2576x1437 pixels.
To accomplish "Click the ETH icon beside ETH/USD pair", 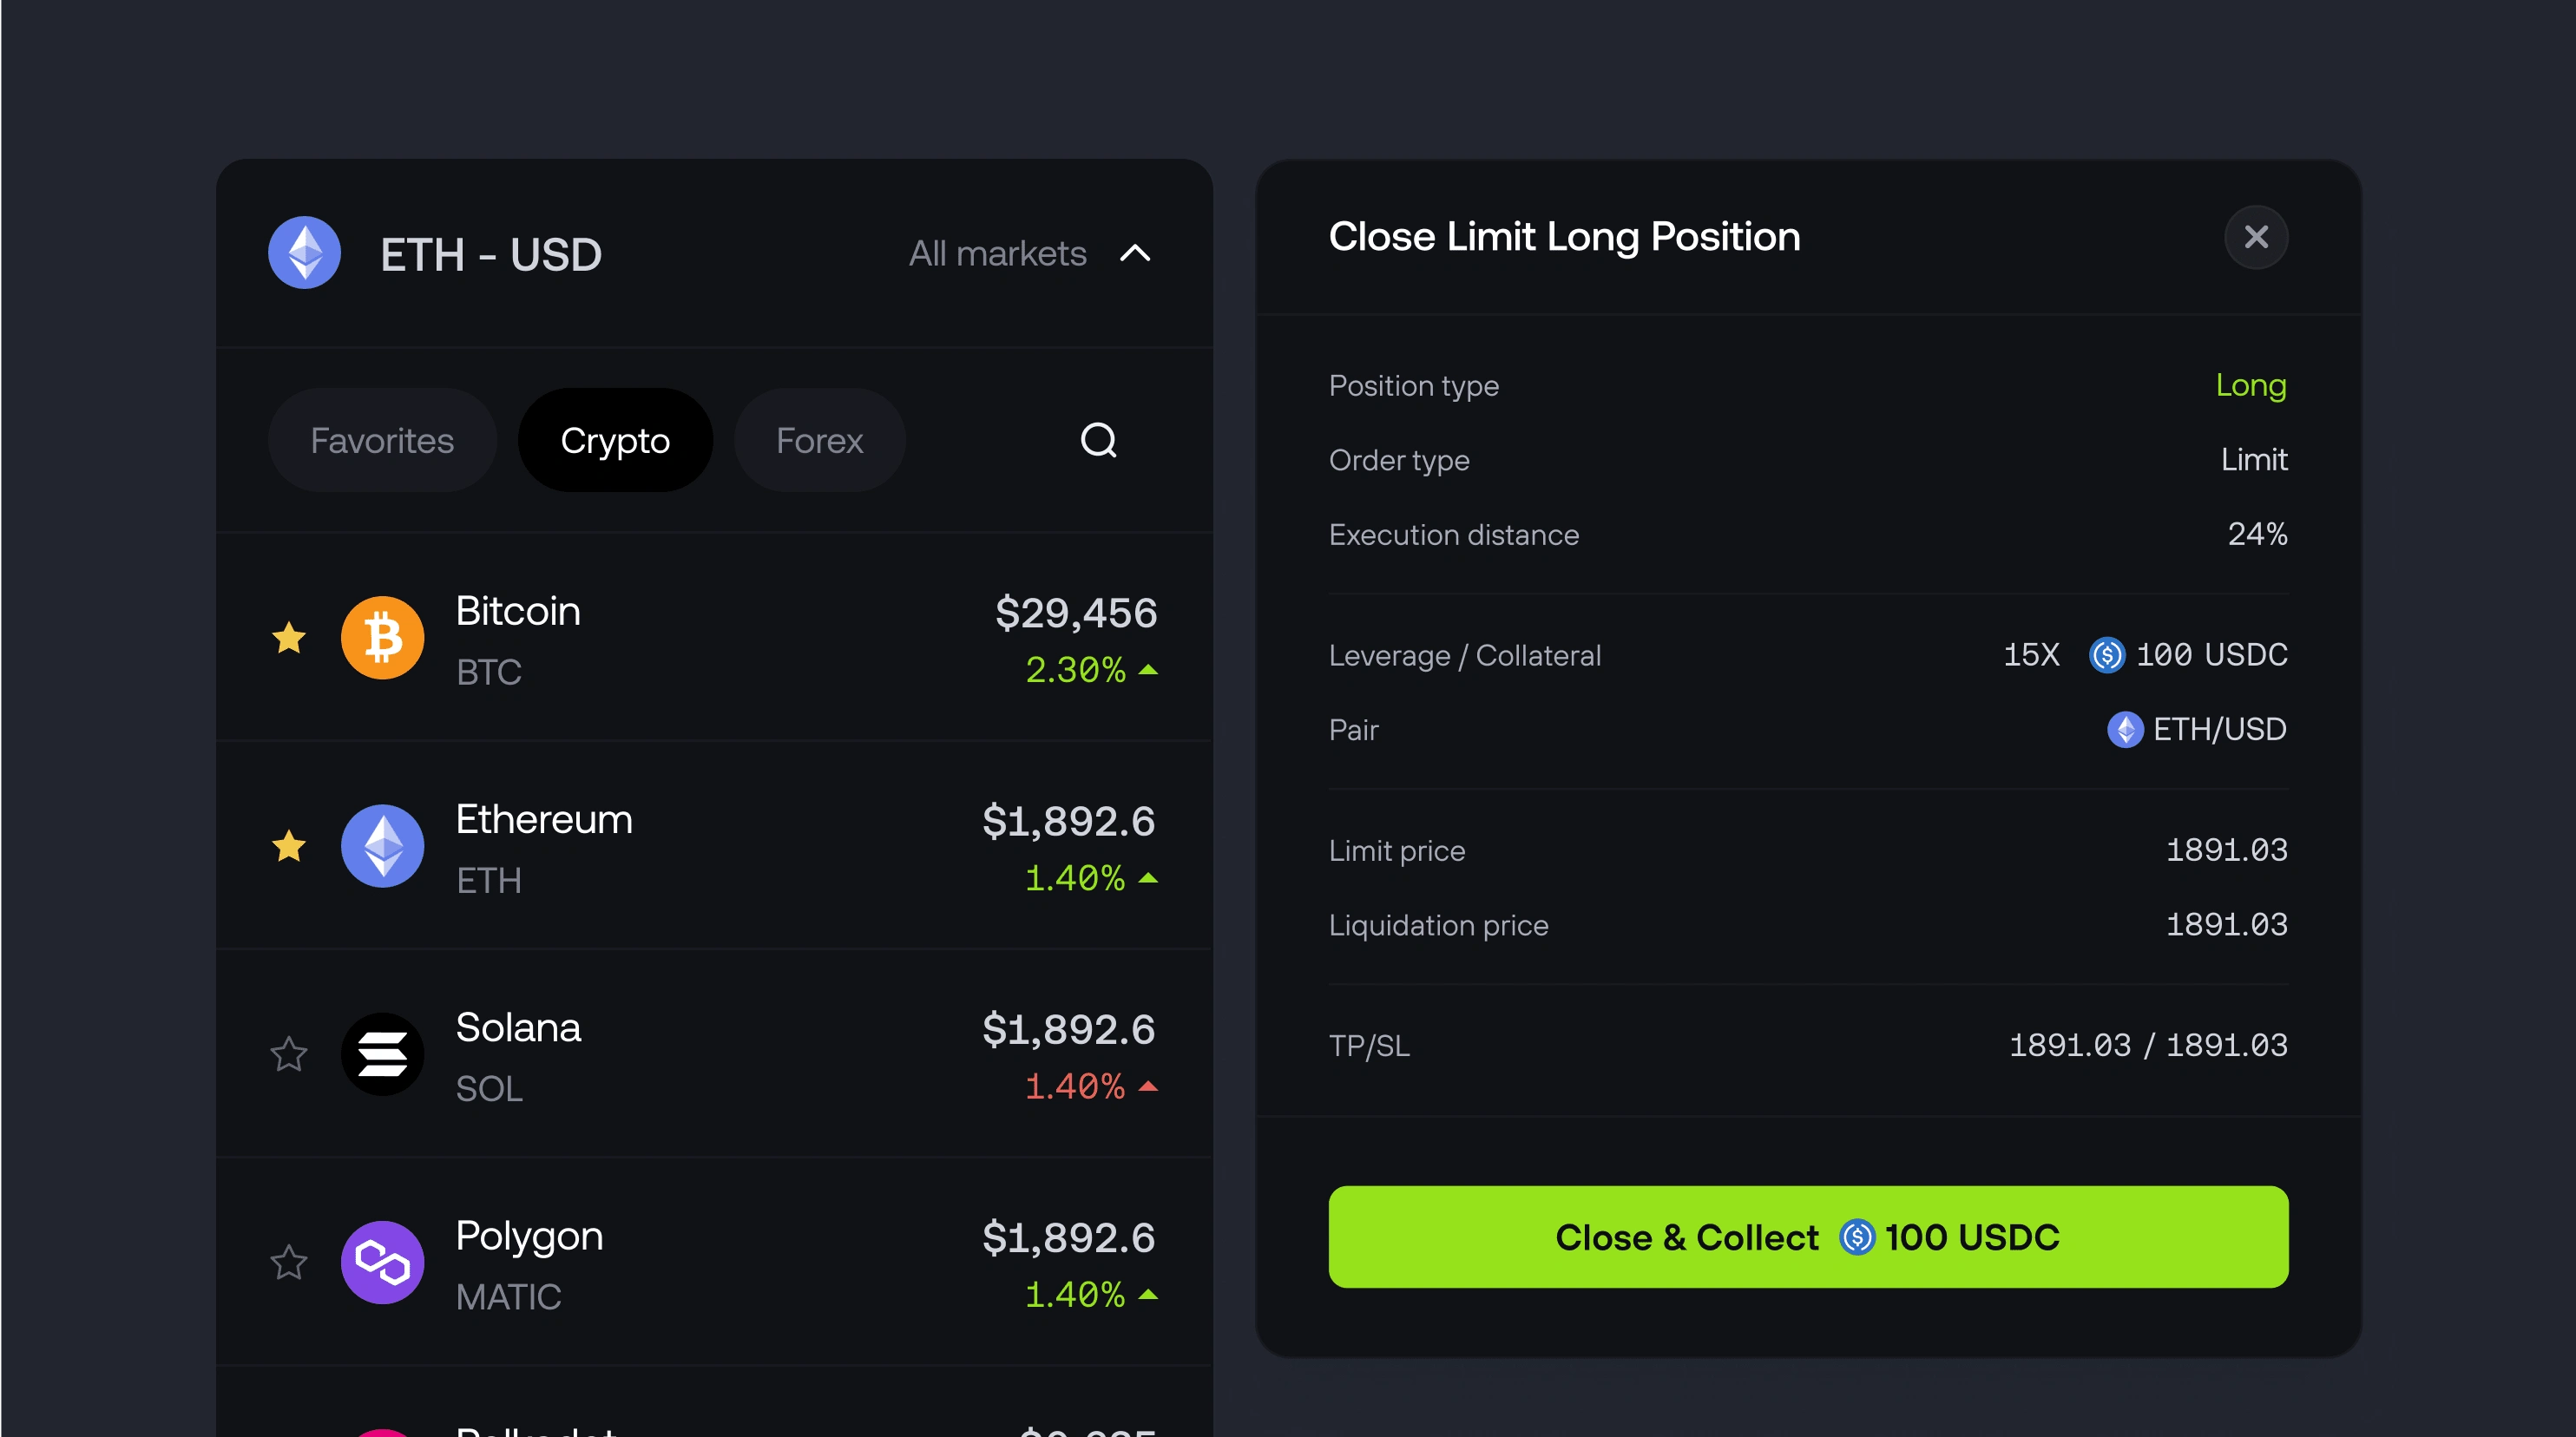I will [x=2124, y=730].
